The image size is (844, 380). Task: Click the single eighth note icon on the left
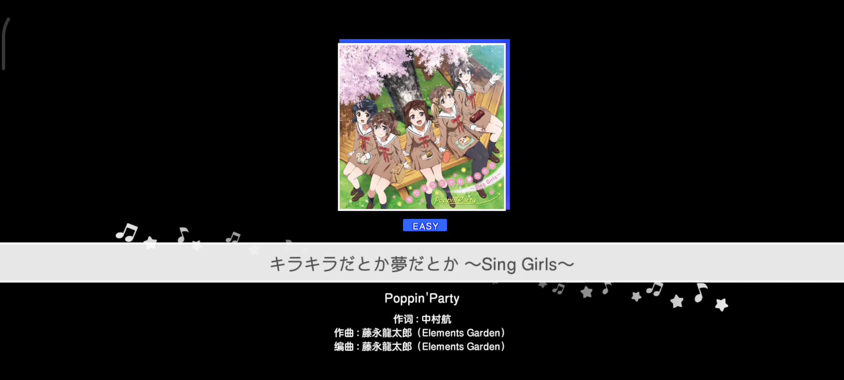click(x=183, y=235)
